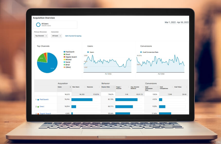Click the Top Channels chart title
This screenshot has height=144, width=221.
coord(43,46)
